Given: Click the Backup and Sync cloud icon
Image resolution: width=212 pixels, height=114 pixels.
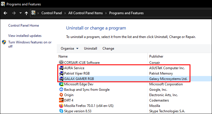Looking at the screenshot, I should [x=61, y=89].
